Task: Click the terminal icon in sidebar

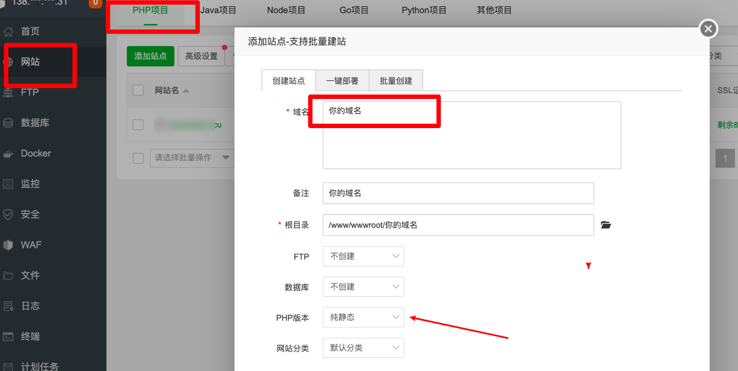Action: click(8, 336)
